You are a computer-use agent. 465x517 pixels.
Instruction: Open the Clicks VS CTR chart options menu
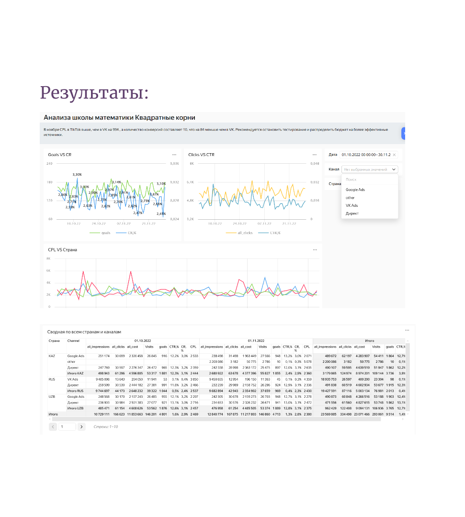(x=315, y=155)
